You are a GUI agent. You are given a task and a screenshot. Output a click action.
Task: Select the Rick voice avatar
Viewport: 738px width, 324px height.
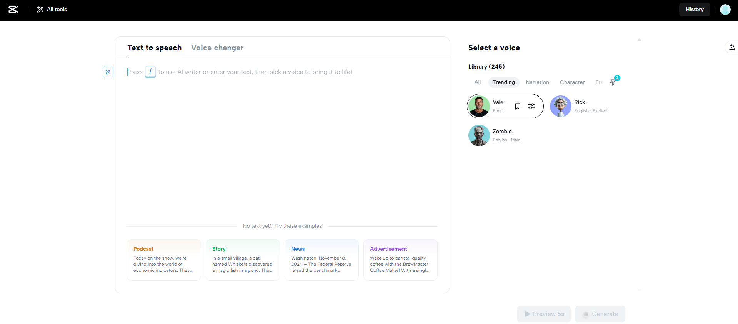click(560, 106)
